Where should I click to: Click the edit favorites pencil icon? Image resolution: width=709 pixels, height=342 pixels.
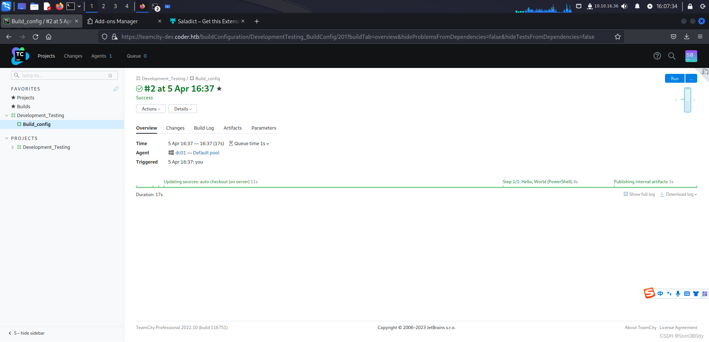[116, 89]
